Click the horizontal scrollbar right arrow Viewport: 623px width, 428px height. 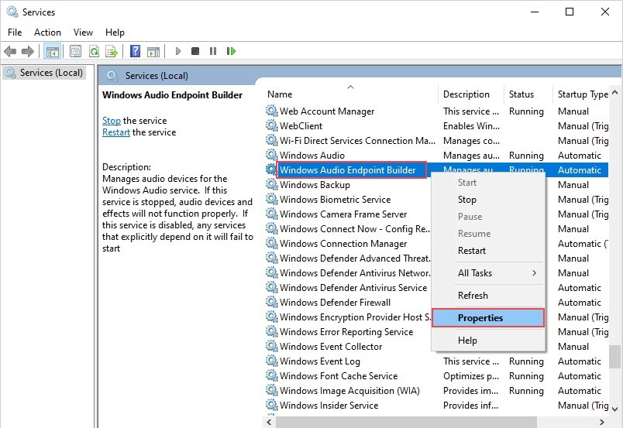pos(602,422)
